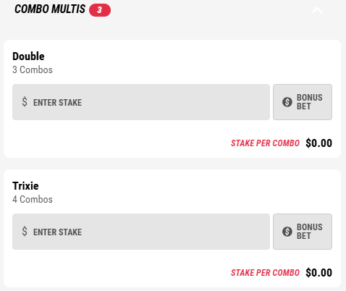Click the red badge showing 3
The height and width of the screenshot is (291, 346).
coord(100,10)
